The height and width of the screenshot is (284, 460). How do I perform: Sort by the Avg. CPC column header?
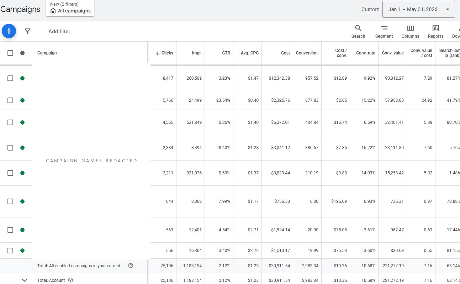coord(250,53)
